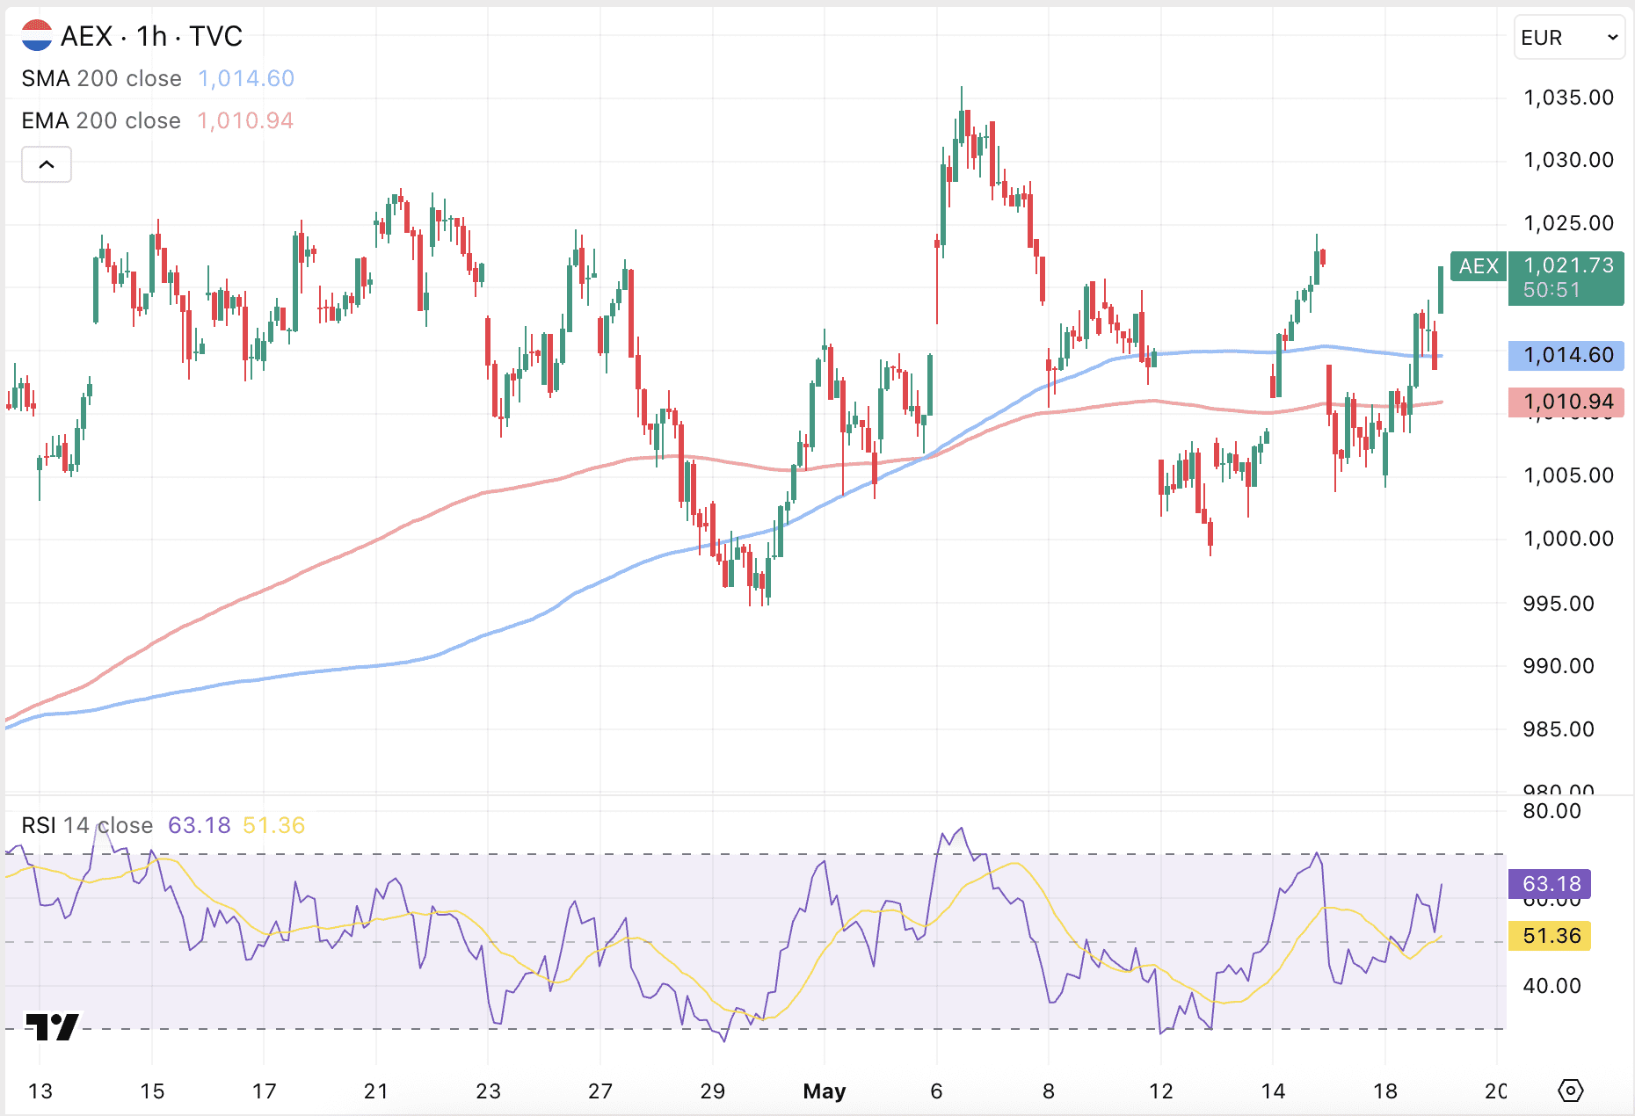Screen dimensions: 1635x1116
Task: Click EMA value 1,010.94 in the legend
Action: pos(245,120)
